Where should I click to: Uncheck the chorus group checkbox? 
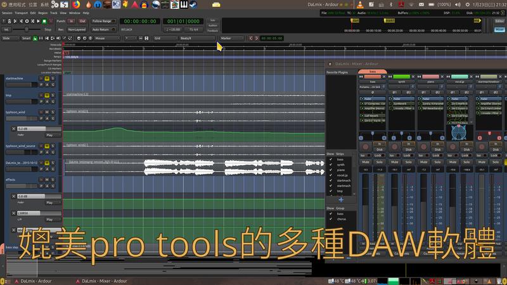[x=331, y=218]
